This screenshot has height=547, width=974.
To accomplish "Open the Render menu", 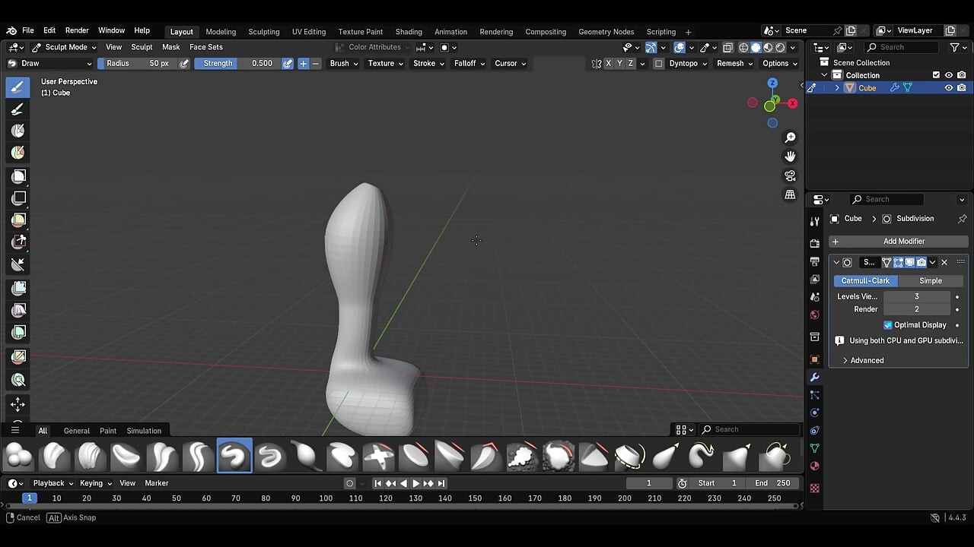I will tap(77, 30).
